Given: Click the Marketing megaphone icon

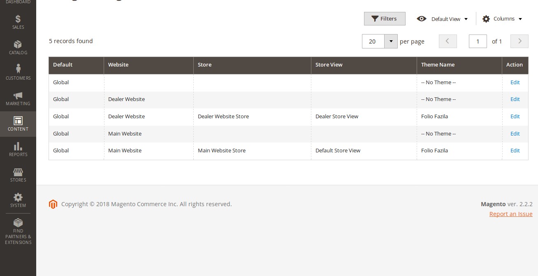Looking at the screenshot, I should point(18,98).
